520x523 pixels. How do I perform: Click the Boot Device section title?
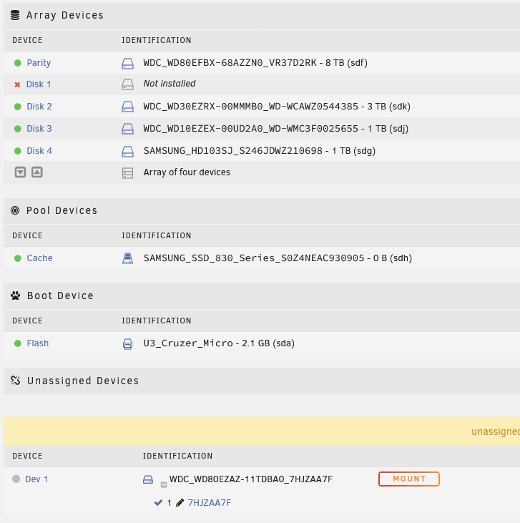[60, 295]
